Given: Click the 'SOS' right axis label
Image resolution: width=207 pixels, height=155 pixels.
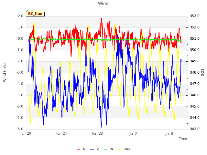Looking at the screenshot, I should click(202, 72).
